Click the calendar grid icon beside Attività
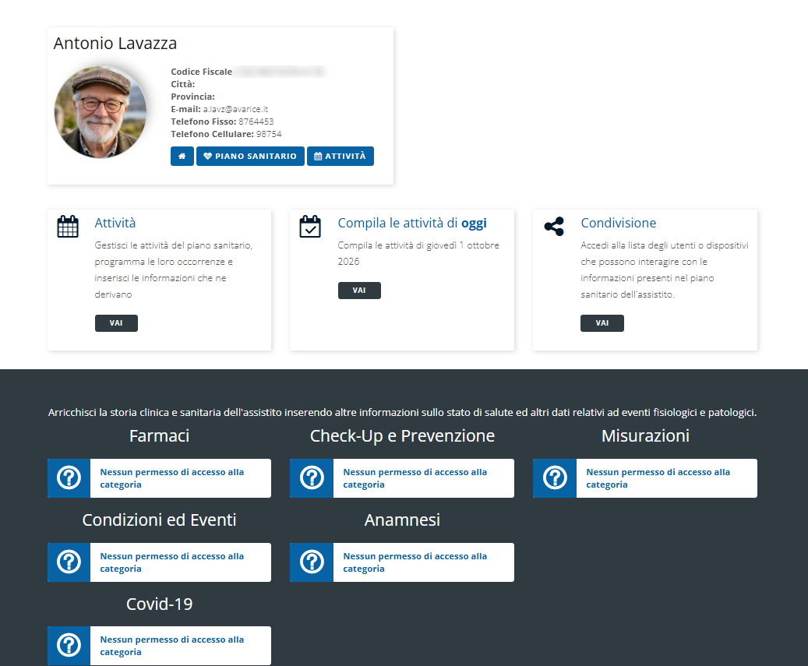808x666 pixels. [68, 226]
